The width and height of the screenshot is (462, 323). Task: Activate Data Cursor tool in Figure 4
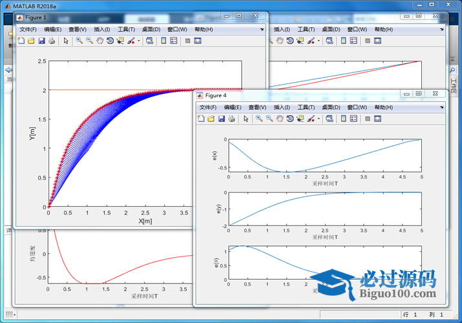(x=300, y=119)
